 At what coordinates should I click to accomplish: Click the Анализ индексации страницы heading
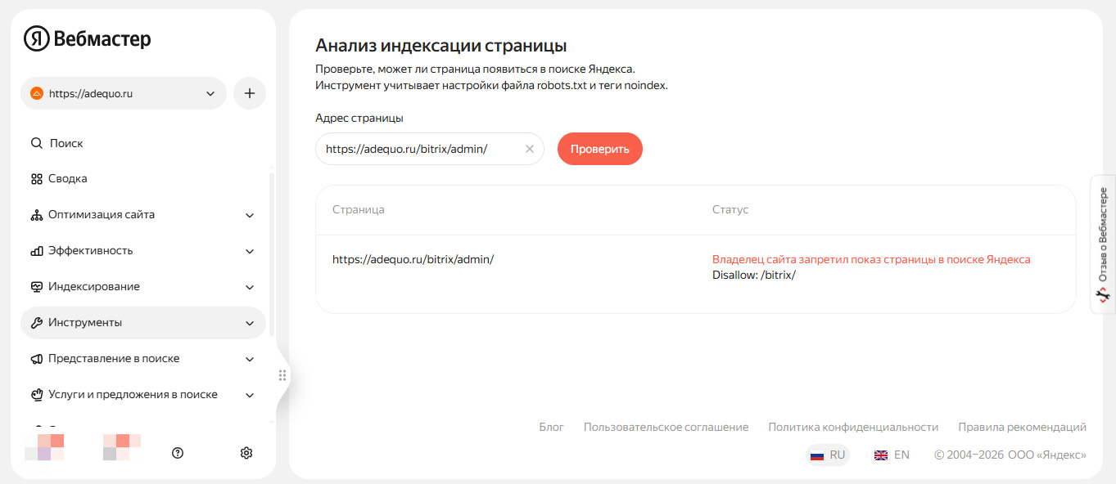(441, 45)
